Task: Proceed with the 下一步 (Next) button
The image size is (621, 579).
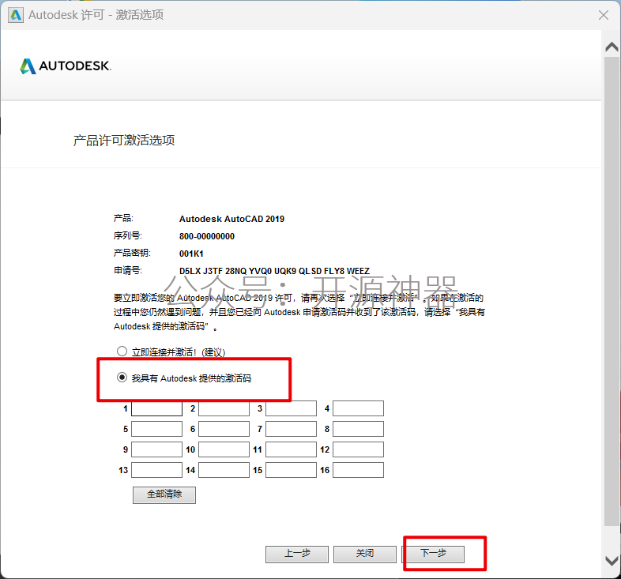Action: [433, 554]
